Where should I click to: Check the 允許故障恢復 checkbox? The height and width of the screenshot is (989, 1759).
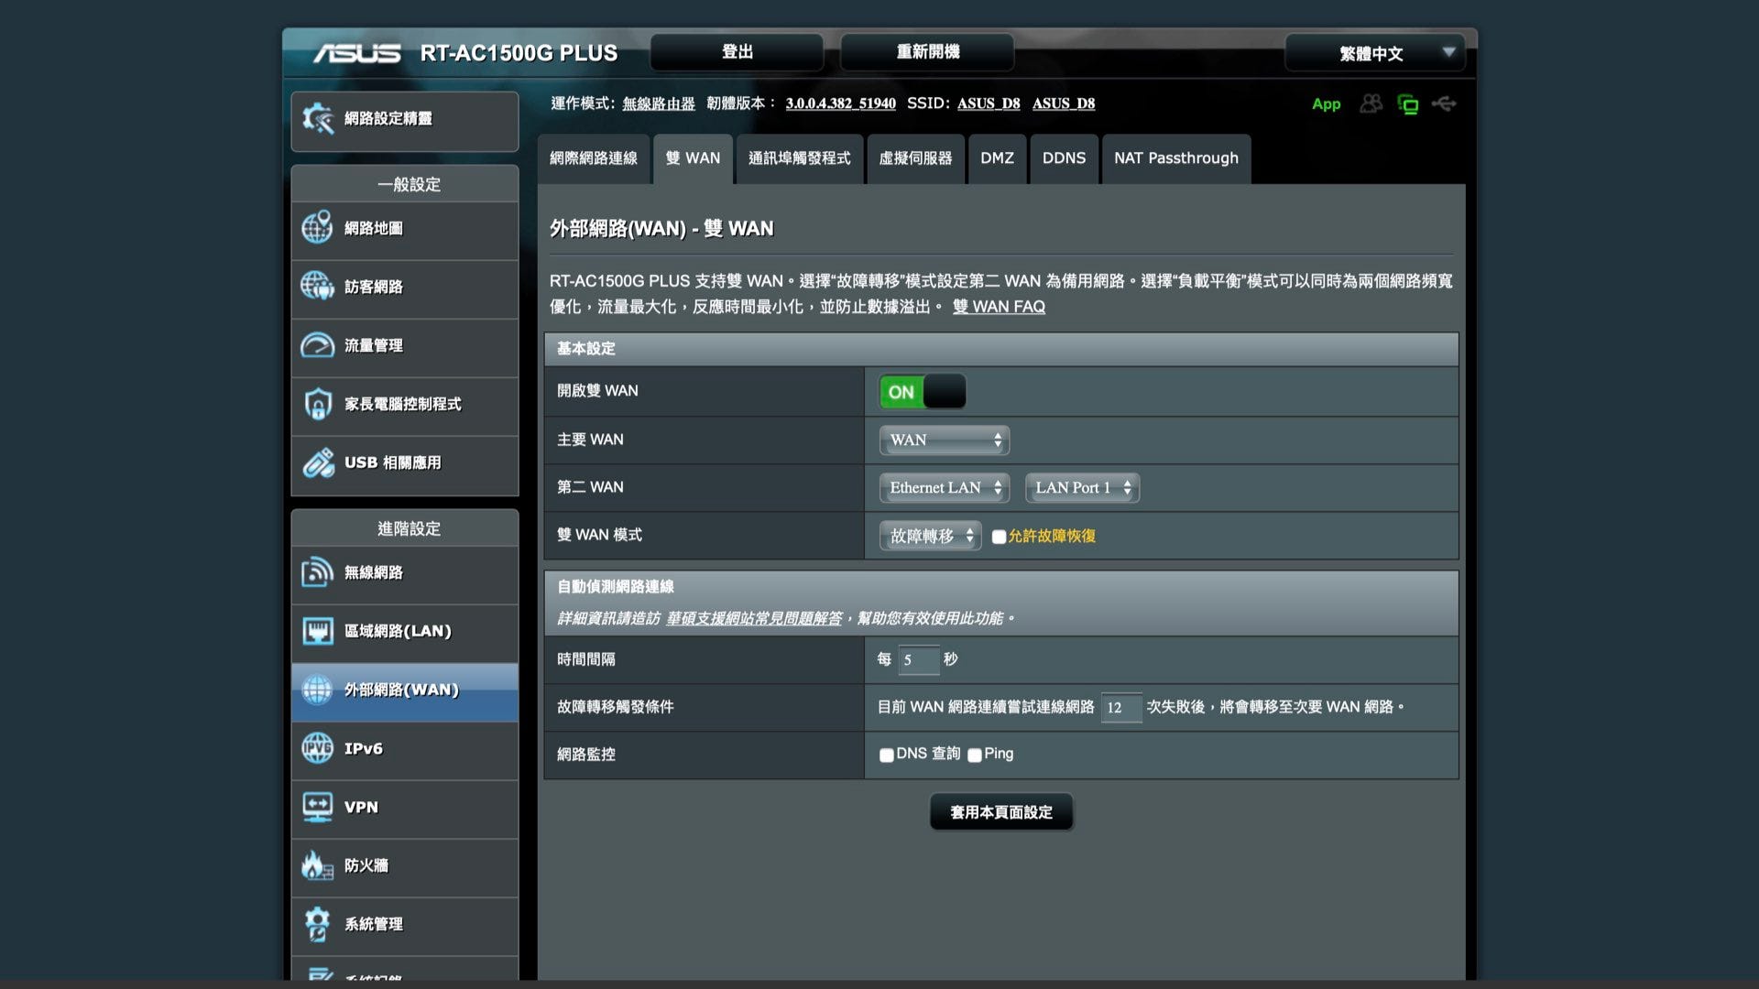[999, 537]
